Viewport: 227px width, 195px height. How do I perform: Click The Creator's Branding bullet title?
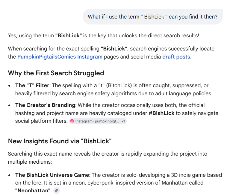[x=45, y=105]
